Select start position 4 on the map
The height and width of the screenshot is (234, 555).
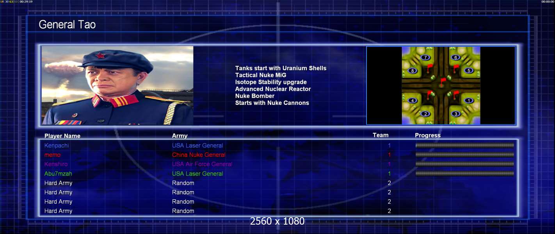point(413,101)
